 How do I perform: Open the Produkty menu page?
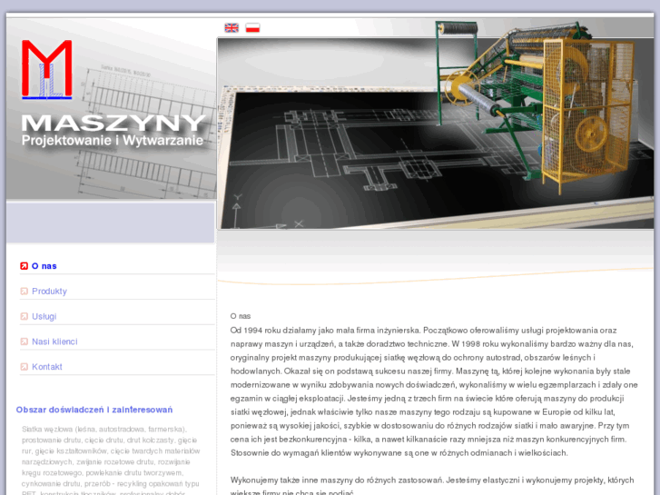49,292
